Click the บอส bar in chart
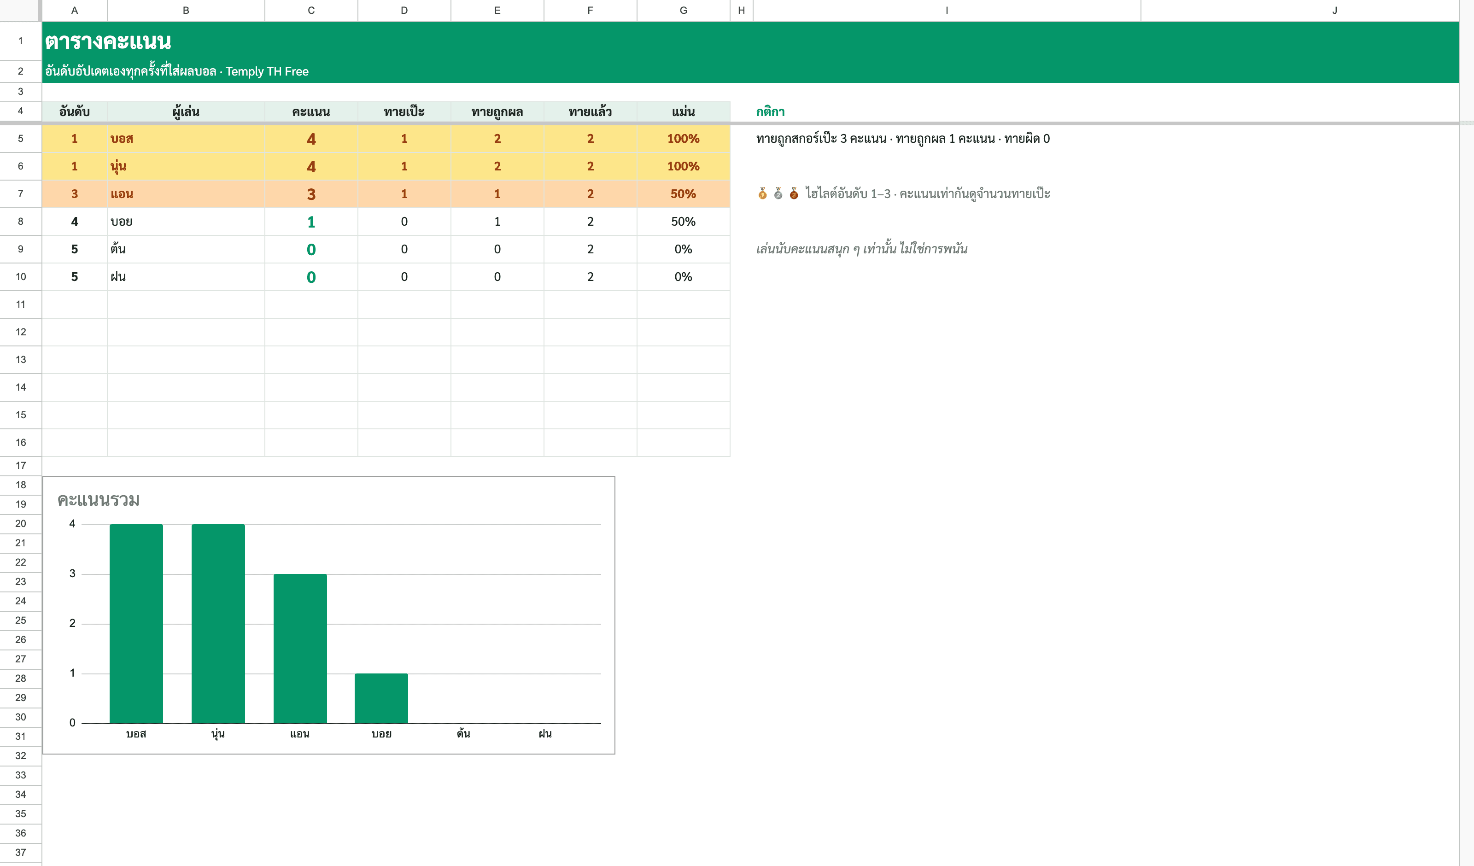The height and width of the screenshot is (866, 1474). coord(136,624)
